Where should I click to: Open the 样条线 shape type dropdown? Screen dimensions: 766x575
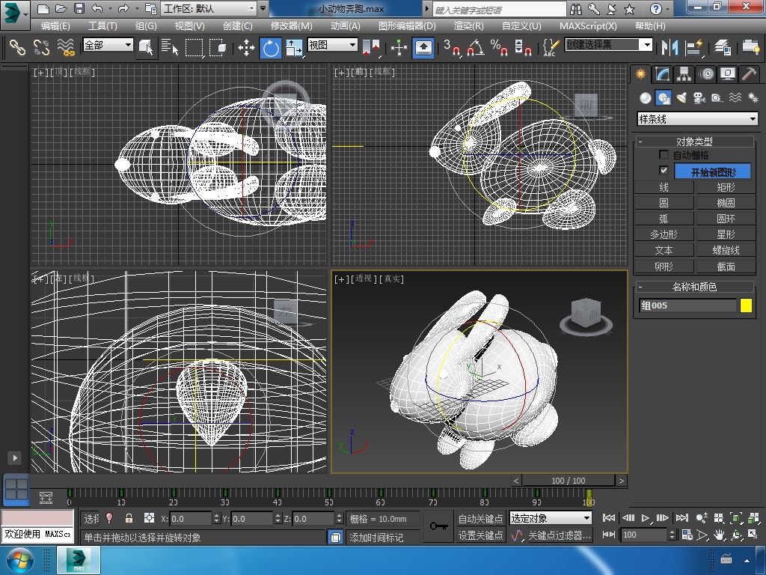pos(697,119)
